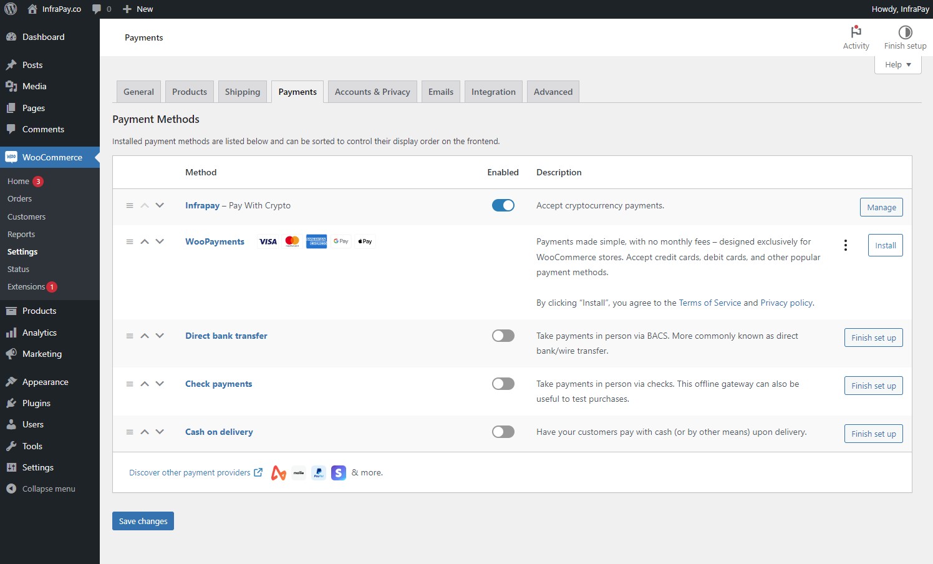The width and height of the screenshot is (933, 564).
Task: Click Save changes button
Action: [143, 521]
